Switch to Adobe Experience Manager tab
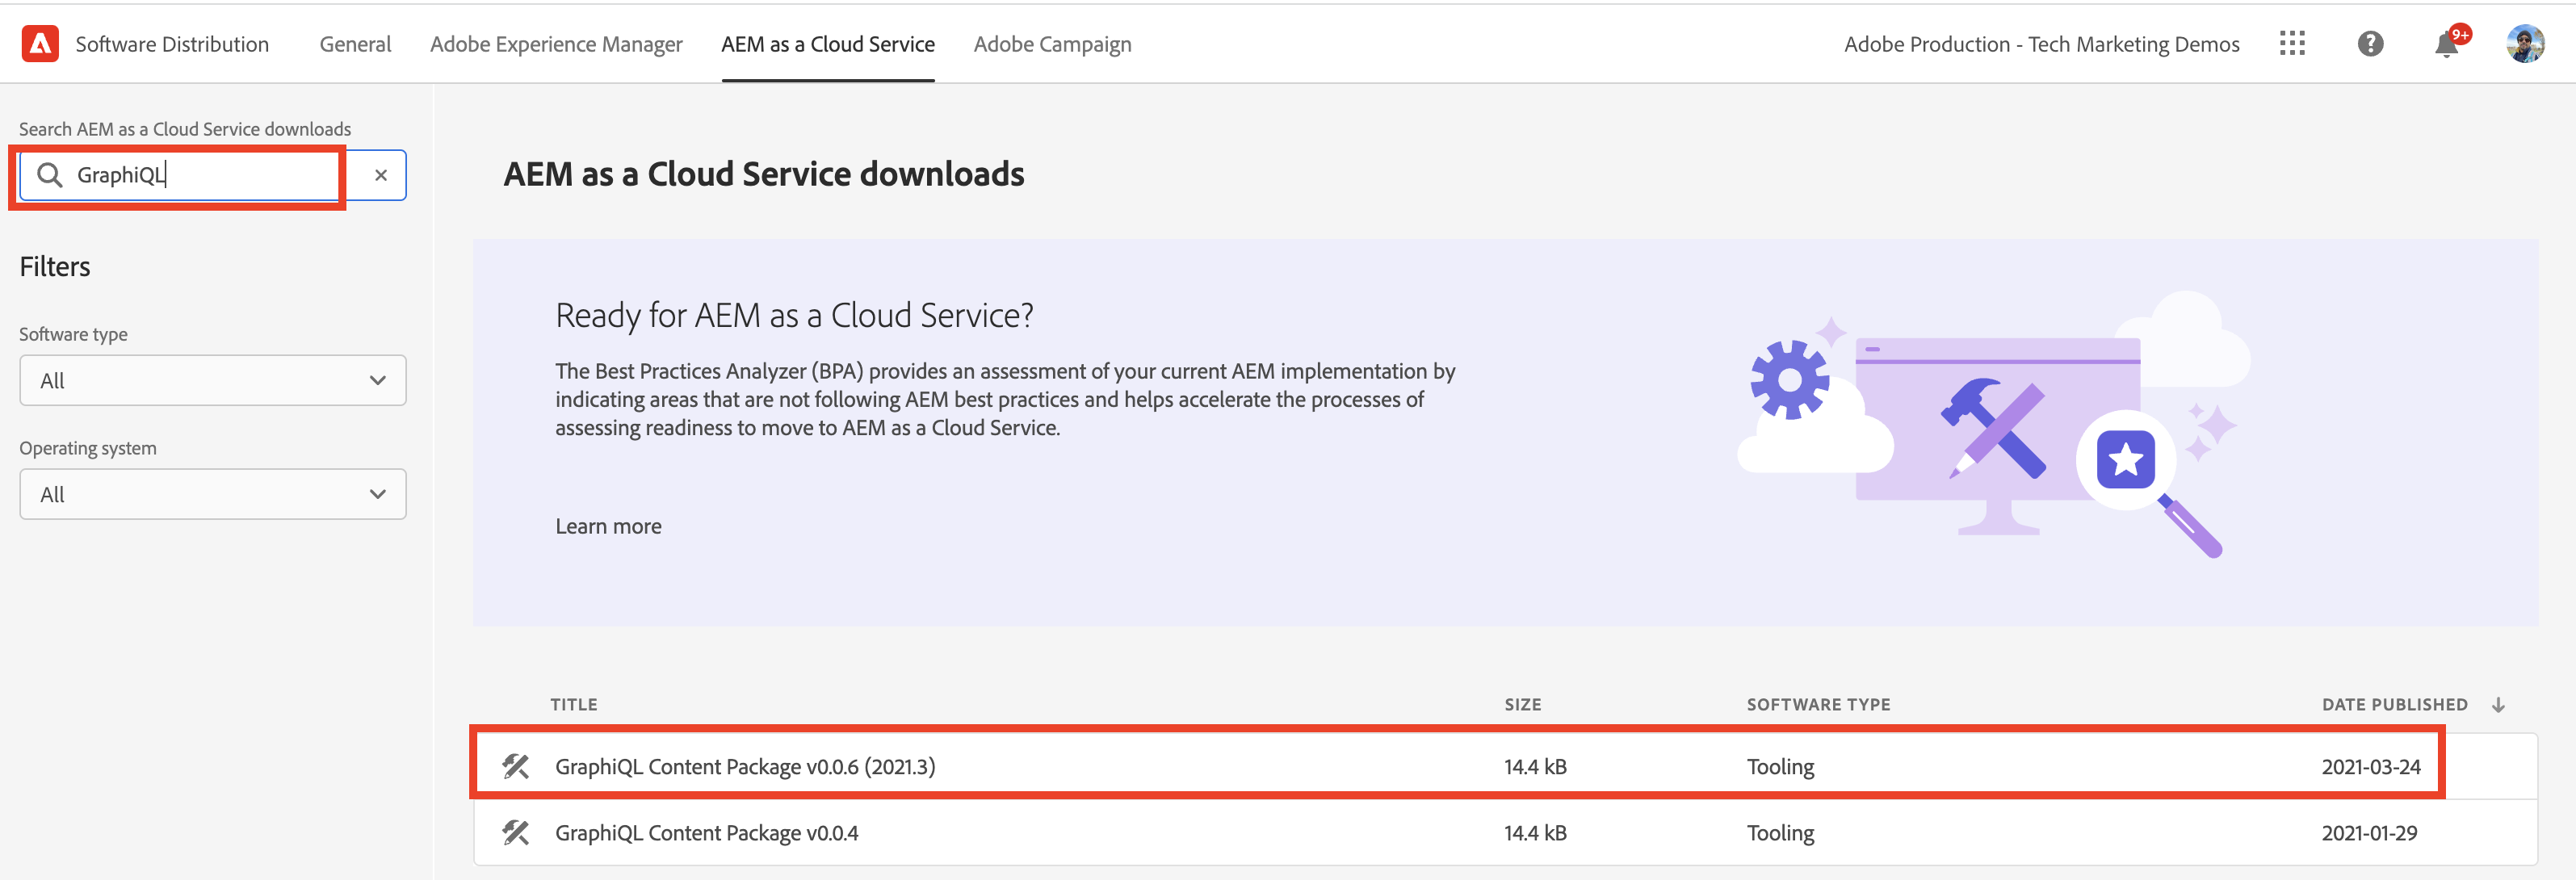This screenshot has height=880, width=2576. tap(556, 44)
